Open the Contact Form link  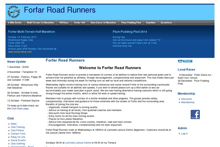[x=18, y=134]
